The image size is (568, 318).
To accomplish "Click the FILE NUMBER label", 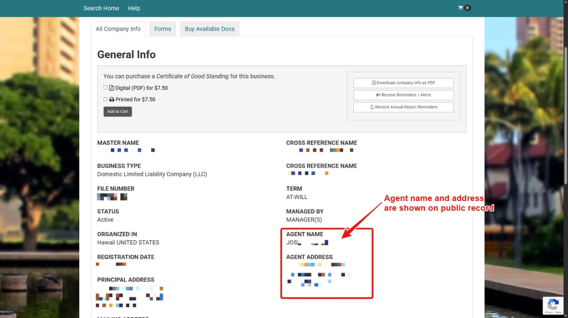I will coord(116,189).
